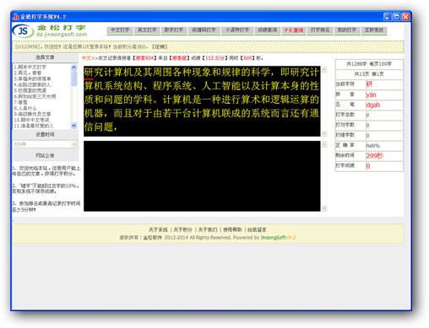The width and height of the screenshot is (429, 328).
Task: Click the title bar application icon
Action: (16, 17)
